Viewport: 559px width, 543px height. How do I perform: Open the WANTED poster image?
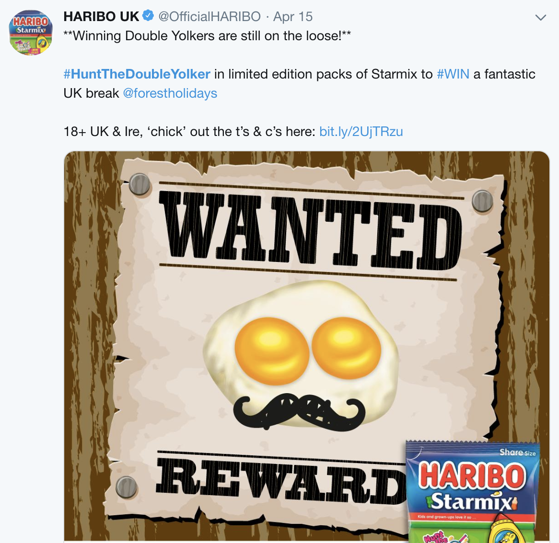coord(307,347)
